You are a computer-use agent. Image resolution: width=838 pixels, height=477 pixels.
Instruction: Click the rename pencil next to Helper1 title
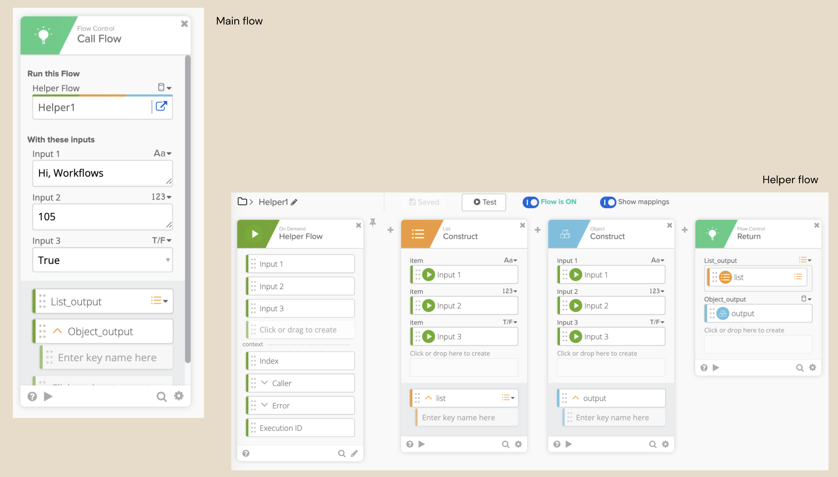pos(294,202)
